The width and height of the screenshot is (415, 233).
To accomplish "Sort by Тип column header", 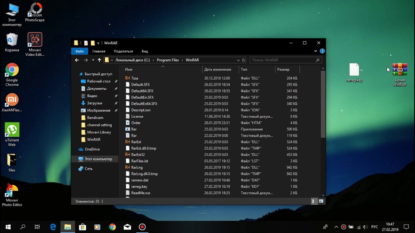I will point(257,69).
